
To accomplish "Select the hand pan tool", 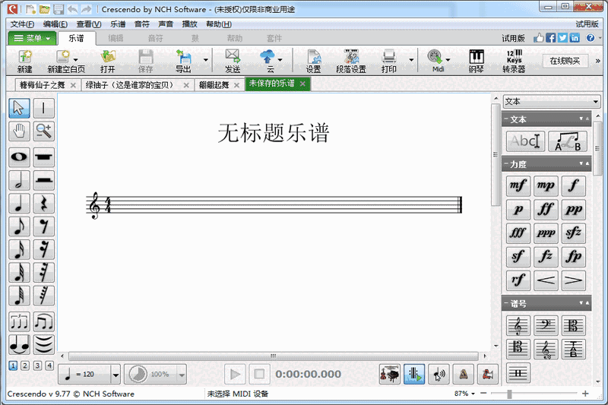I will [19, 131].
